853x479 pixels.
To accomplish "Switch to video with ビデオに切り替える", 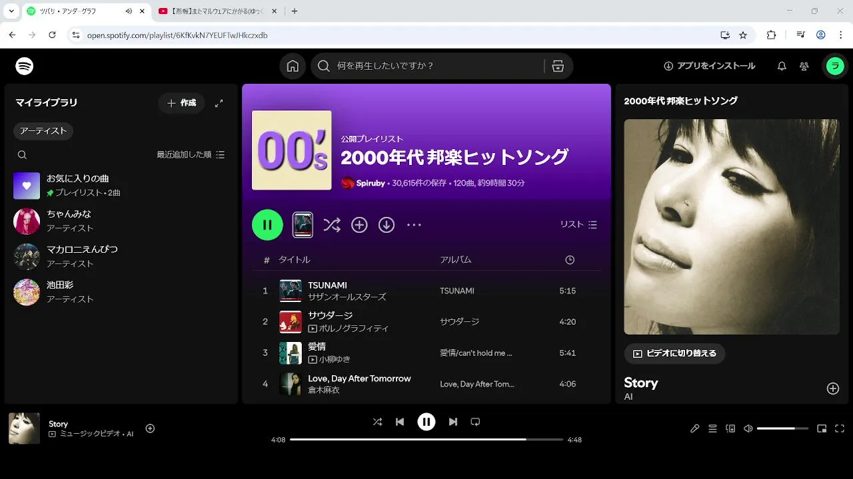I will coord(674,353).
